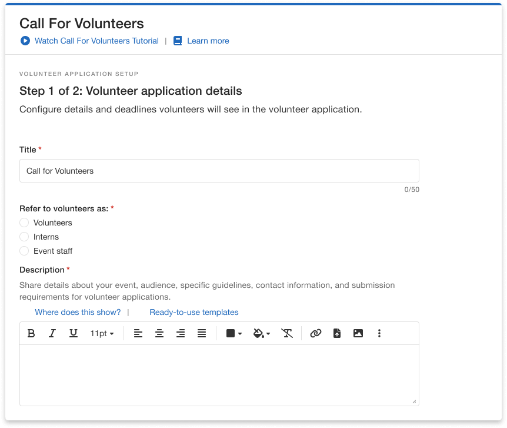The image size is (507, 428).
Task: Insert a link in the description
Action: 316,333
